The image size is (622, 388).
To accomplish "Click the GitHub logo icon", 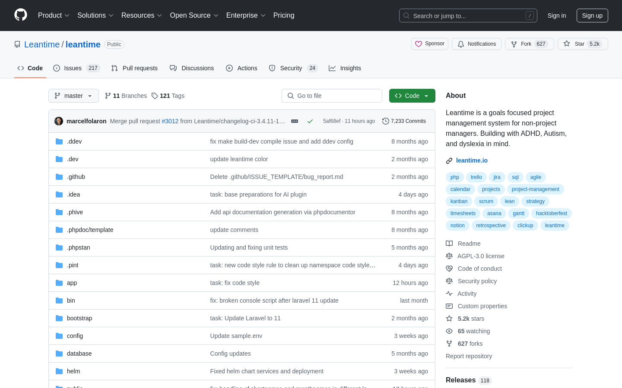I will click(x=21, y=15).
